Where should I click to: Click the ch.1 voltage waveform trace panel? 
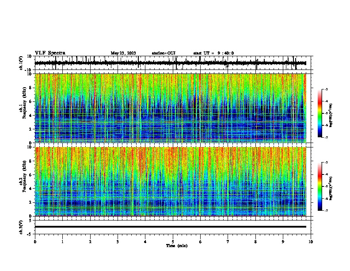[174, 63]
